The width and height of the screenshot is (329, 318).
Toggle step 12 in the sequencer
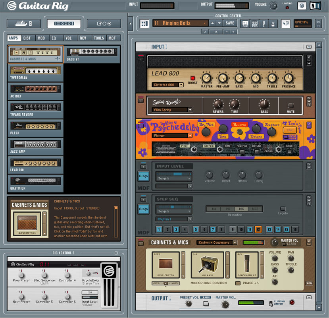258,229
